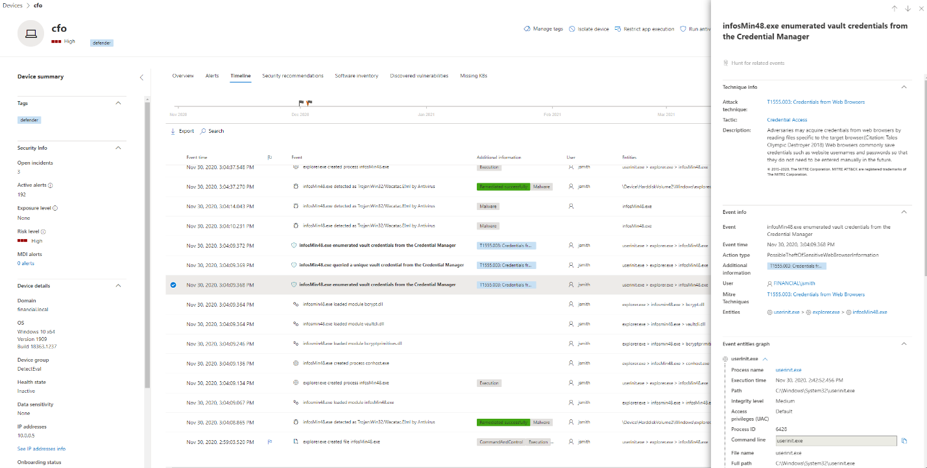Click the Isolate device icon
Image resolution: width=927 pixels, height=468 pixels.
click(572, 29)
